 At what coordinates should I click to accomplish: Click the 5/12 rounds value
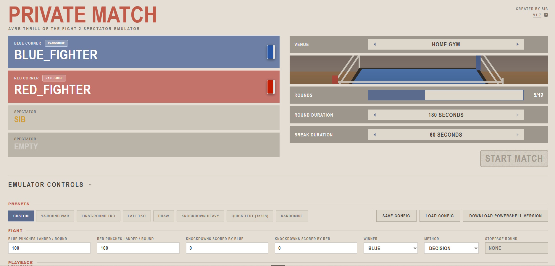pyautogui.click(x=538, y=95)
